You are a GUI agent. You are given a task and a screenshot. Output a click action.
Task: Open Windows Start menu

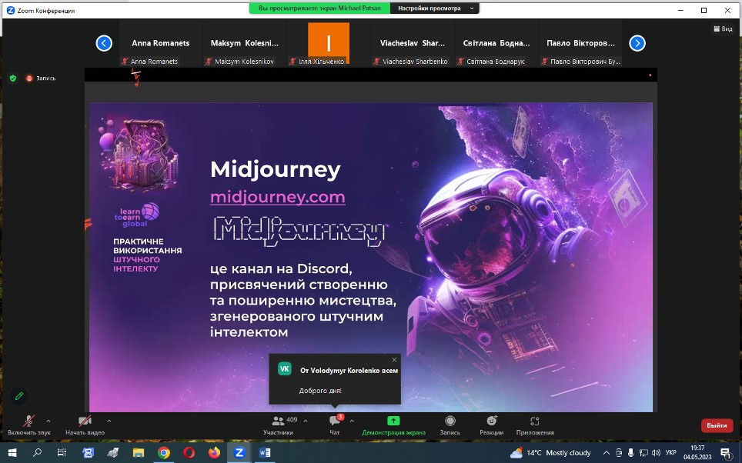tap(12, 452)
